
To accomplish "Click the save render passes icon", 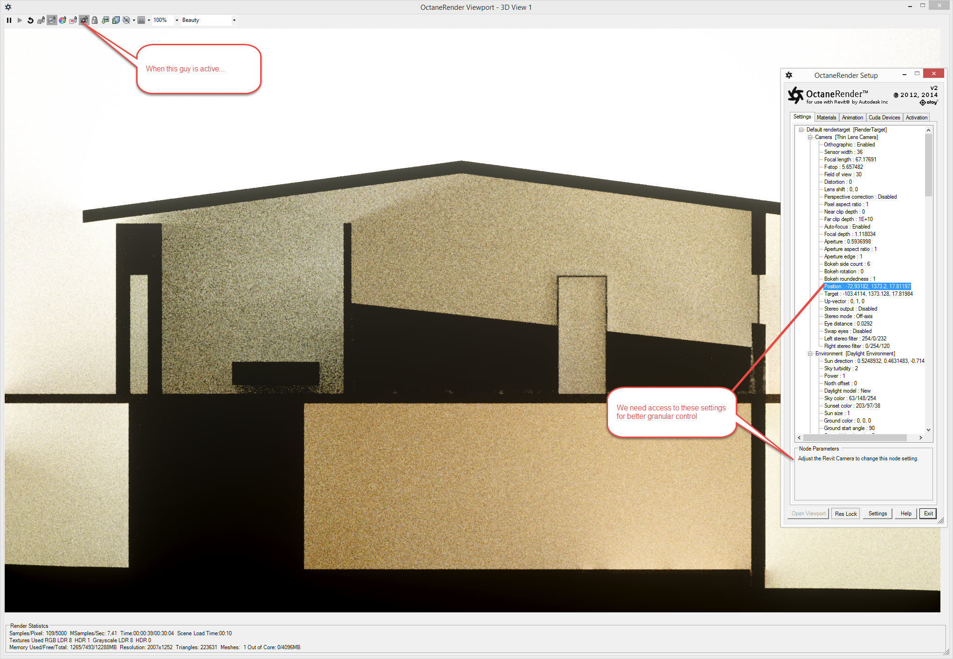I will pyautogui.click(x=116, y=20).
